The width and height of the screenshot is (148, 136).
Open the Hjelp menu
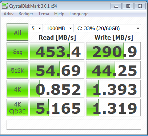(59, 14)
